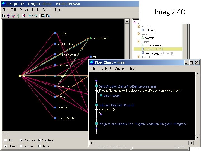Click the green down-arrow toolbar icon
Screen dimensions: 201x151
tap(18, 16)
